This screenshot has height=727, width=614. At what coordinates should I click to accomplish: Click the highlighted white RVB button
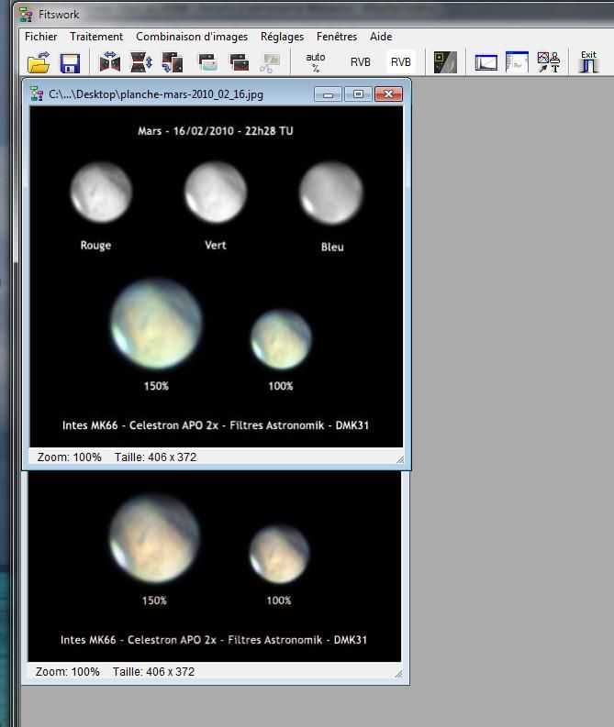(400, 61)
